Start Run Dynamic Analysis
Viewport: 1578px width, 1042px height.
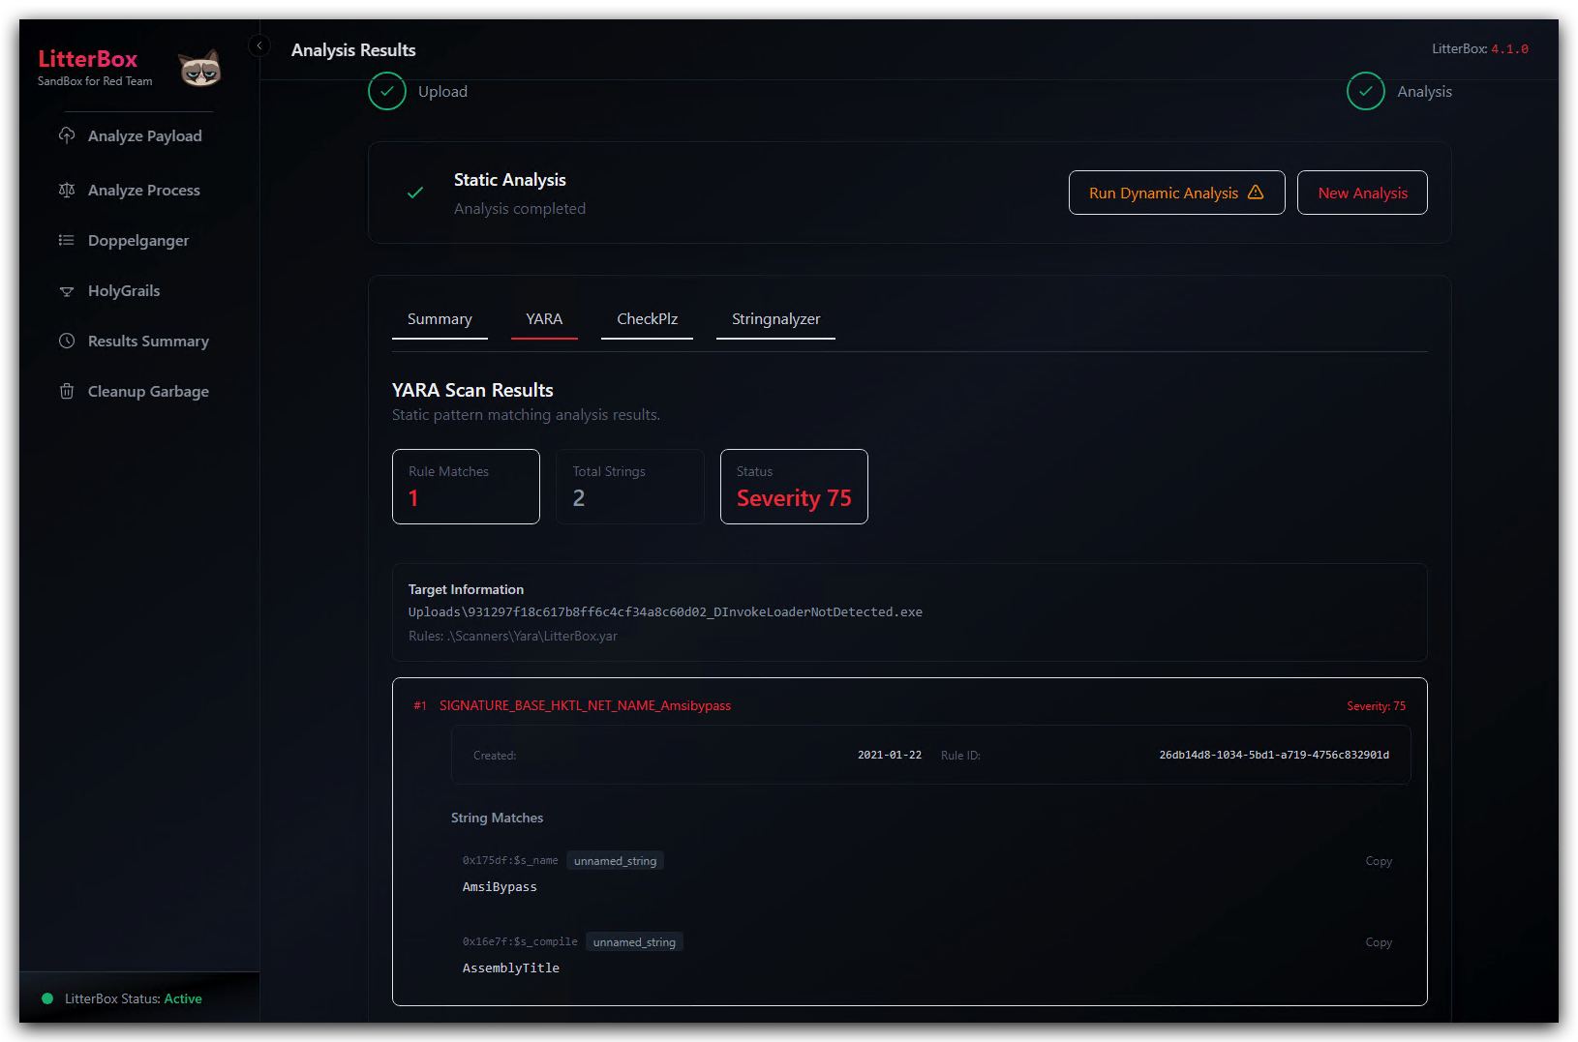tap(1176, 193)
